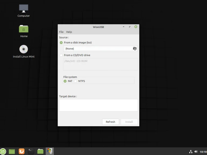Click inside the Target device list
The height and width of the screenshot is (155, 207).
coord(98,105)
